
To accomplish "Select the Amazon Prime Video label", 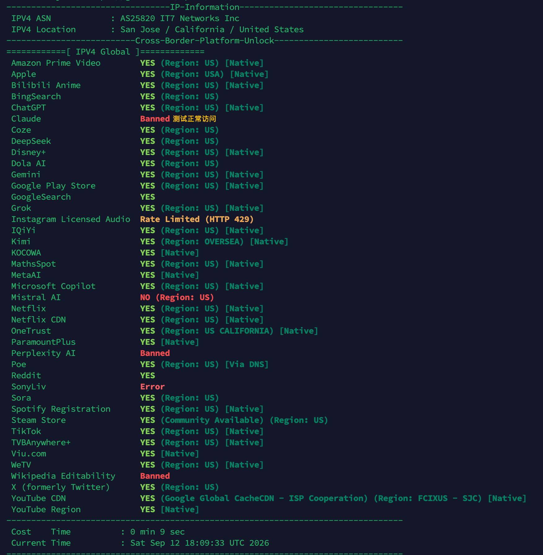I will pyautogui.click(x=56, y=63).
